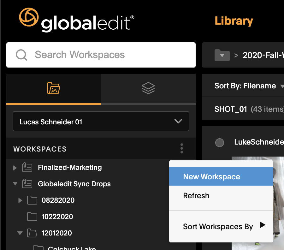Click the SHOT_01 section header

click(x=231, y=109)
